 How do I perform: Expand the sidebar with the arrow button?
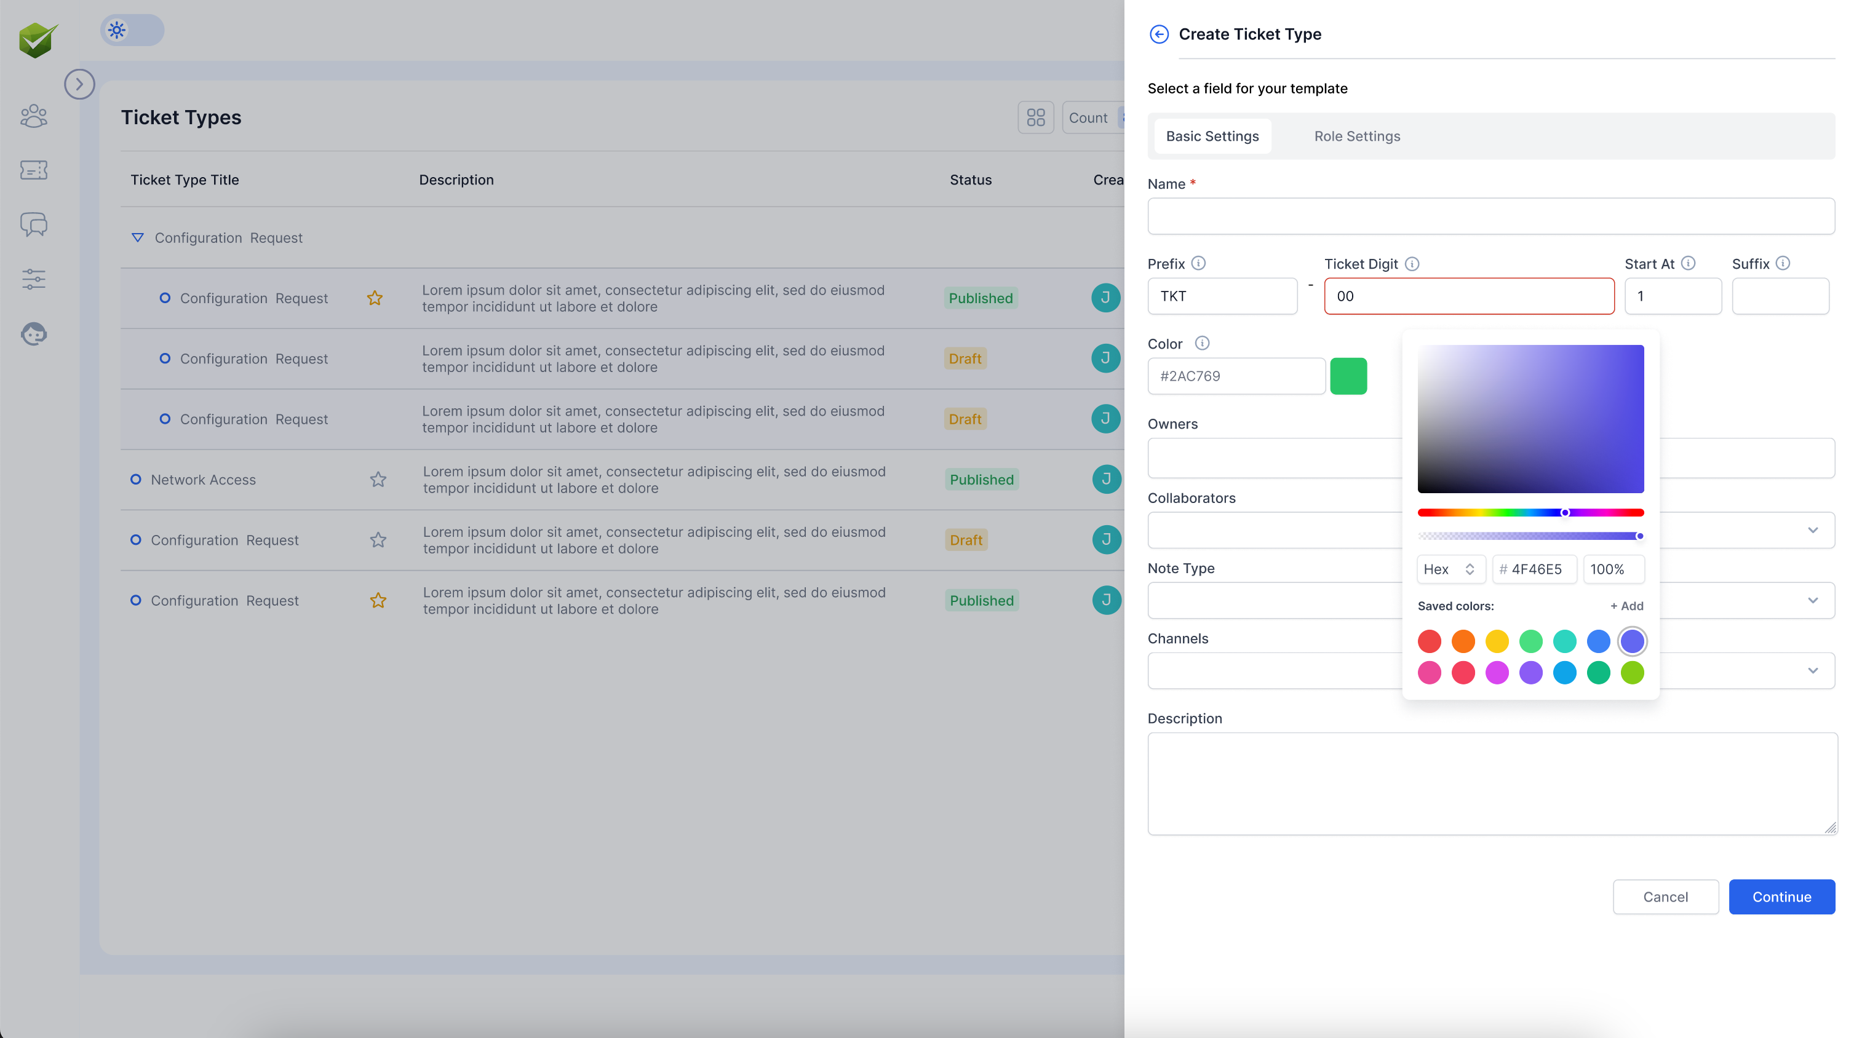coord(79,84)
